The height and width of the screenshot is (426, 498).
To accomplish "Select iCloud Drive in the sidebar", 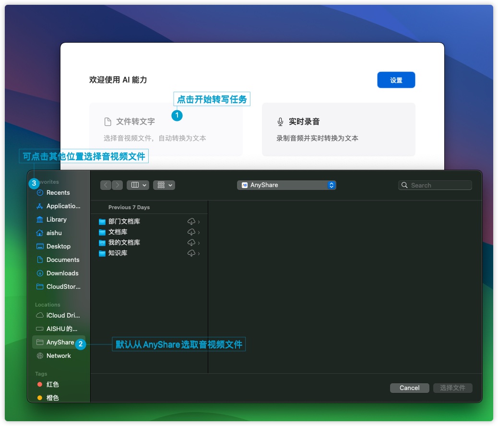I will click(x=59, y=315).
